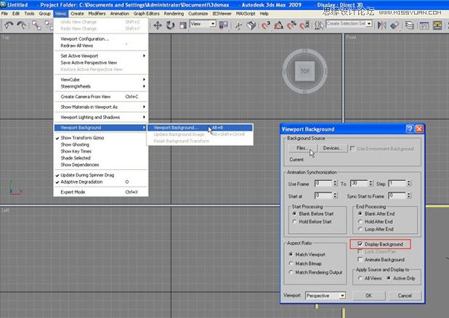The image size is (449, 318).
Task: Click the Undo arrow icon in main toolbar
Action: pos(9,25)
